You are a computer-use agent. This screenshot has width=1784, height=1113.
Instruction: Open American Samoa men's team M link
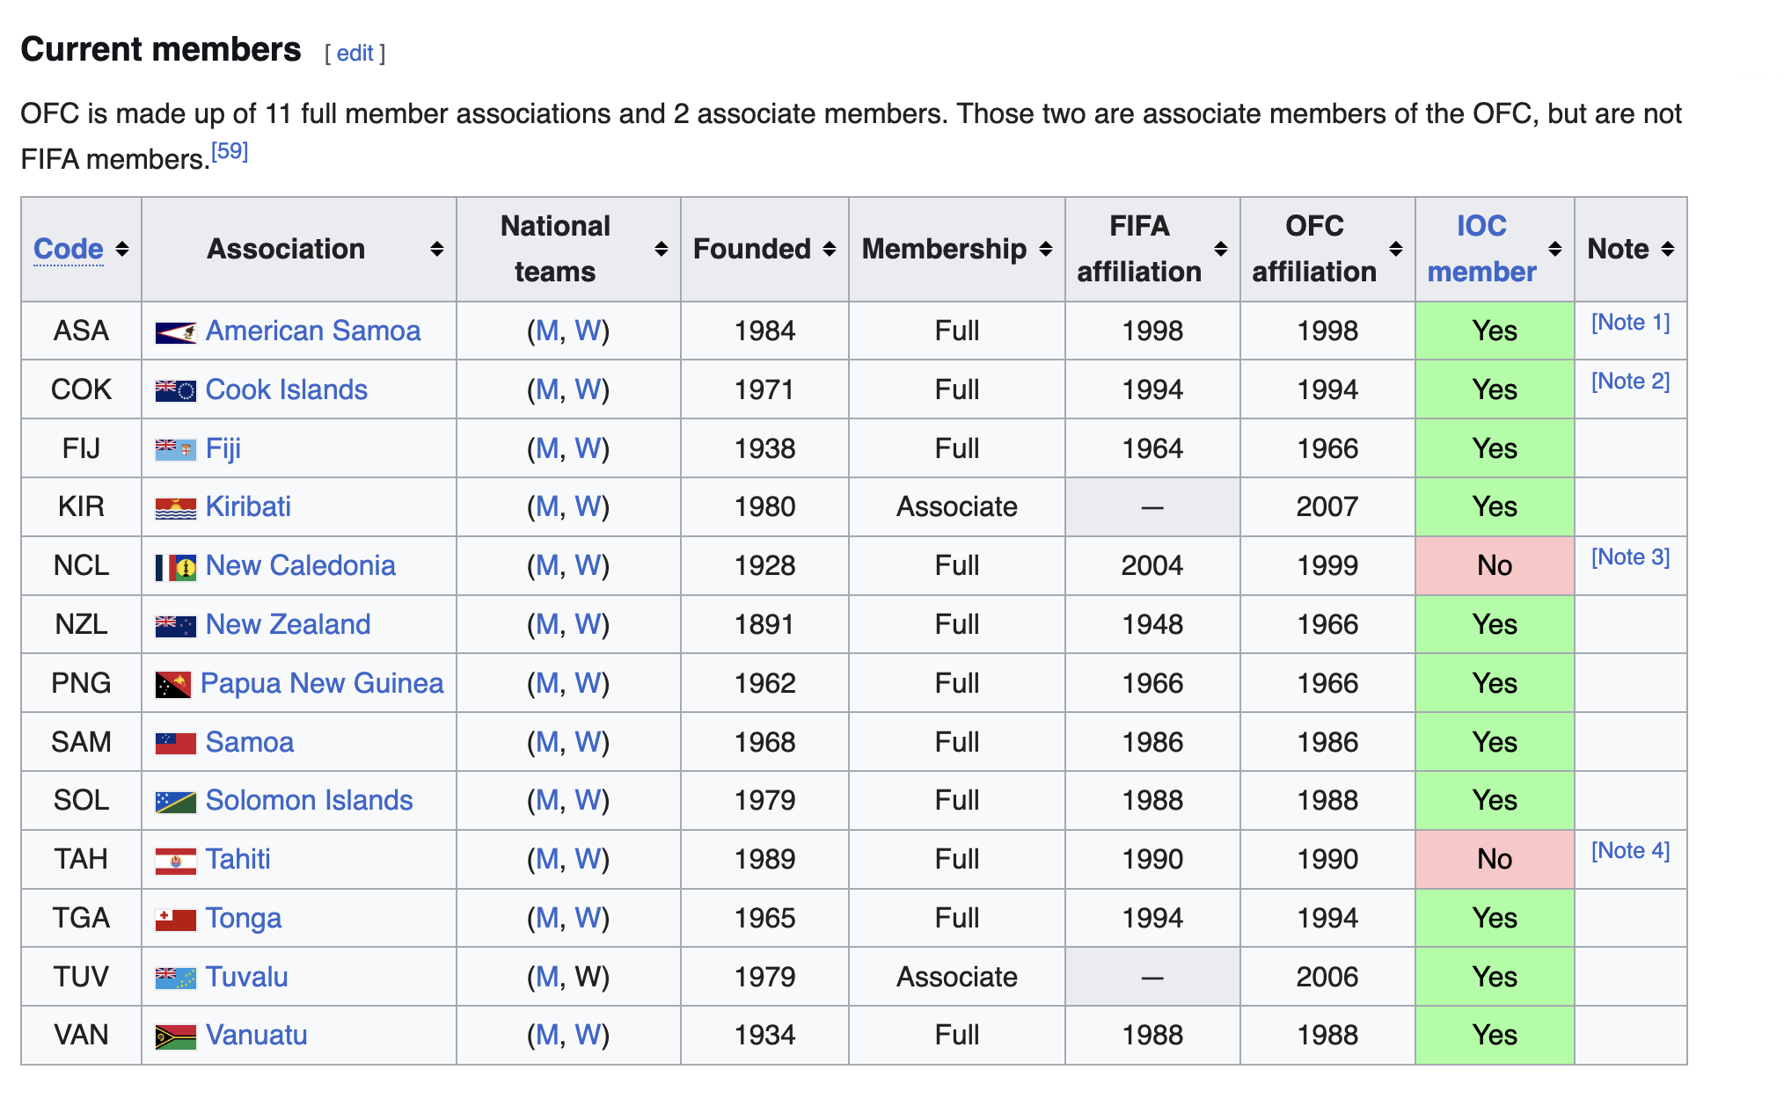[x=547, y=331]
